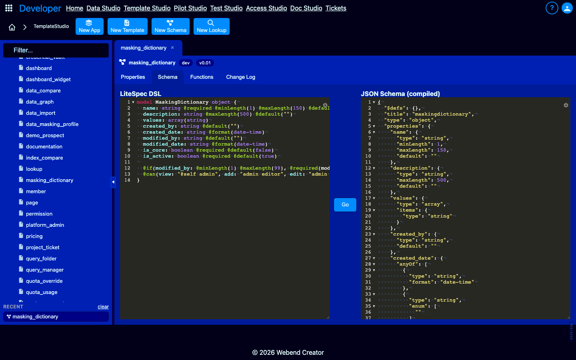Viewport: 576px width, 360px height.
Task: Go to the home icon in breadcrumb
Action: (x=12, y=27)
